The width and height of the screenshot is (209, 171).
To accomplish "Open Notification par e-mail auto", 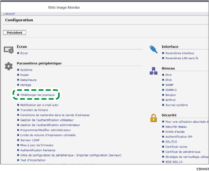I will (39, 105).
